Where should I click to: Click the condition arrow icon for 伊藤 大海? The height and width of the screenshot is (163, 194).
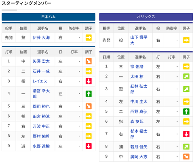click(89, 37)
